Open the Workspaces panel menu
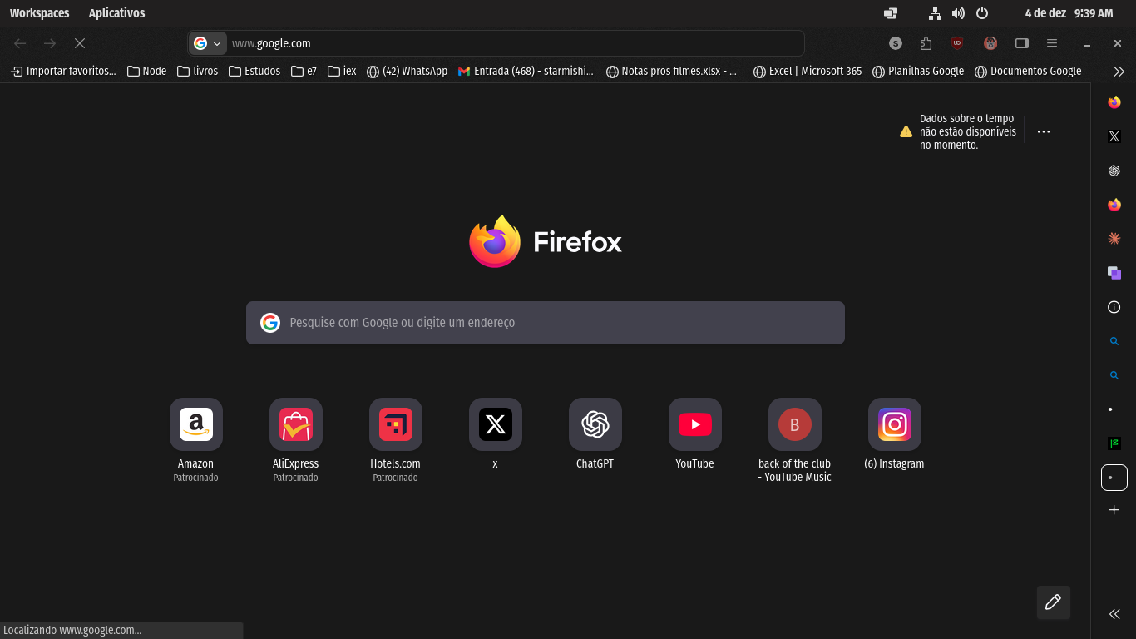Viewport: 1136px width, 639px height. pos(40,13)
